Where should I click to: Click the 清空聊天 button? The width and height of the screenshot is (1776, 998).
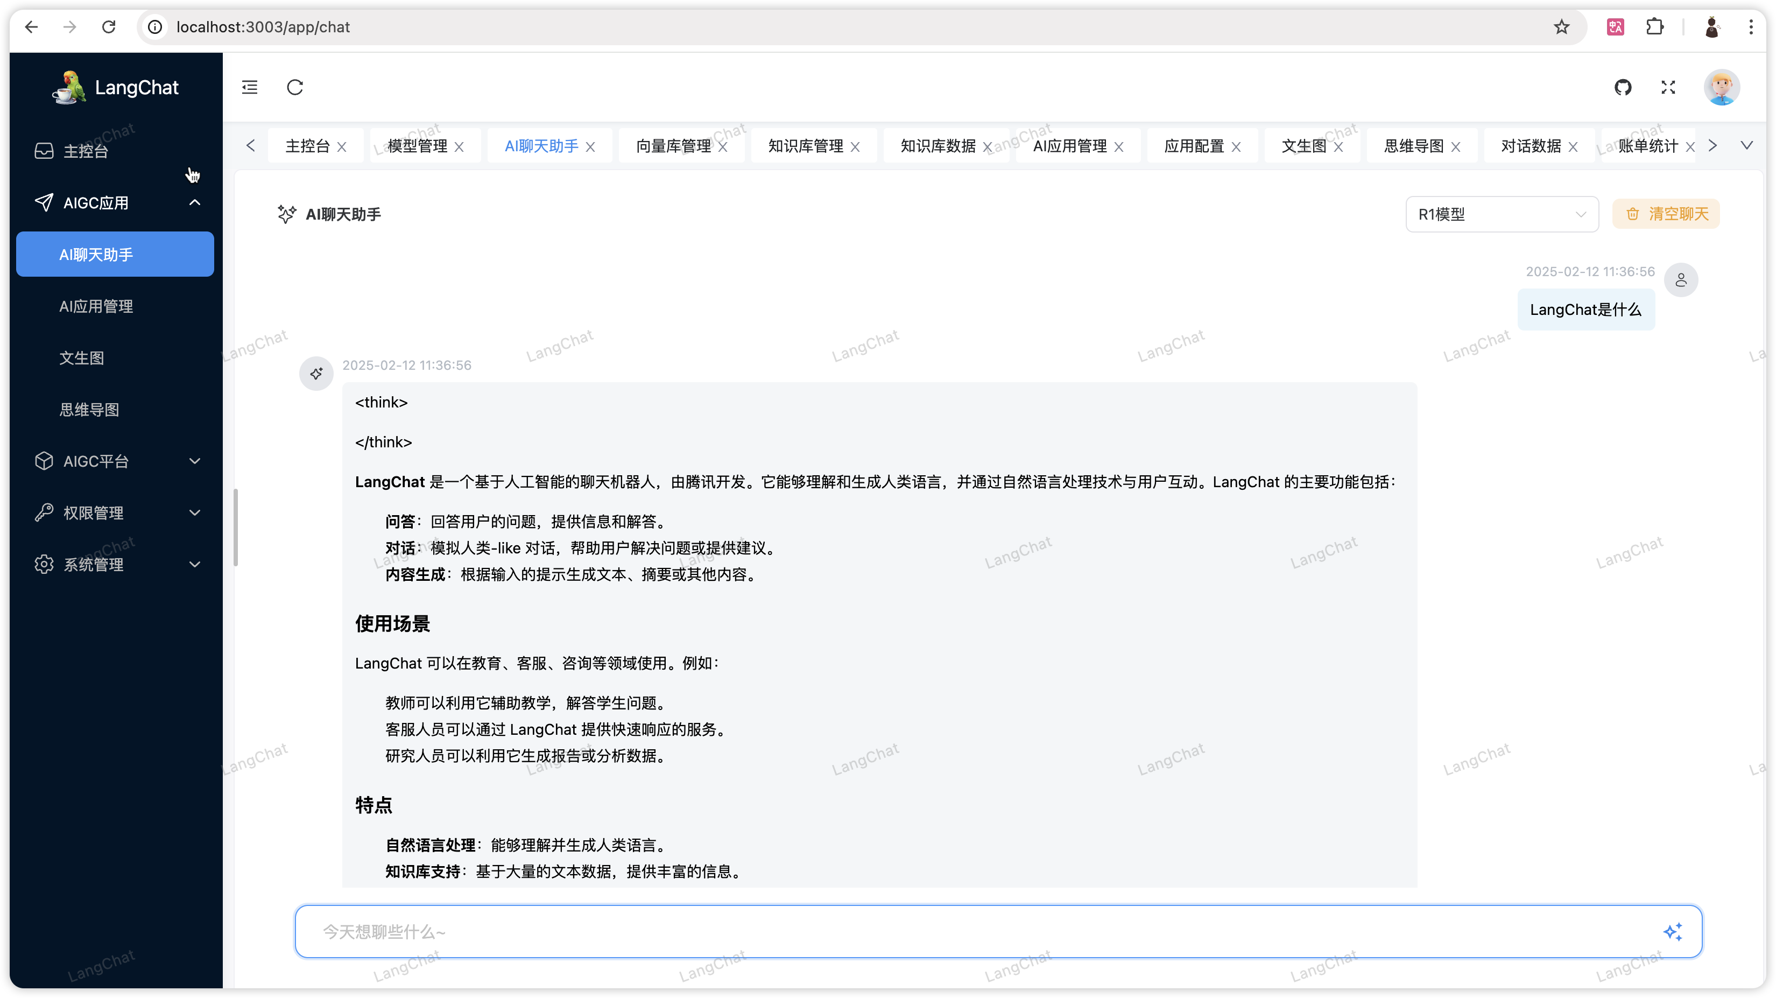pos(1666,214)
